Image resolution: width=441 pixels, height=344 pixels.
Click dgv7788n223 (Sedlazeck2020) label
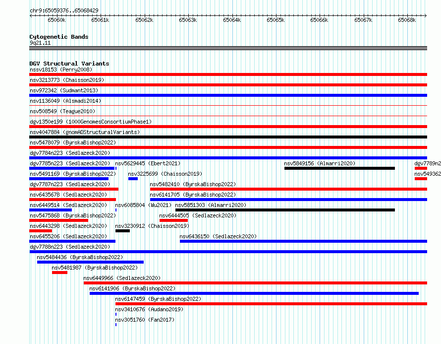click(70, 247)
